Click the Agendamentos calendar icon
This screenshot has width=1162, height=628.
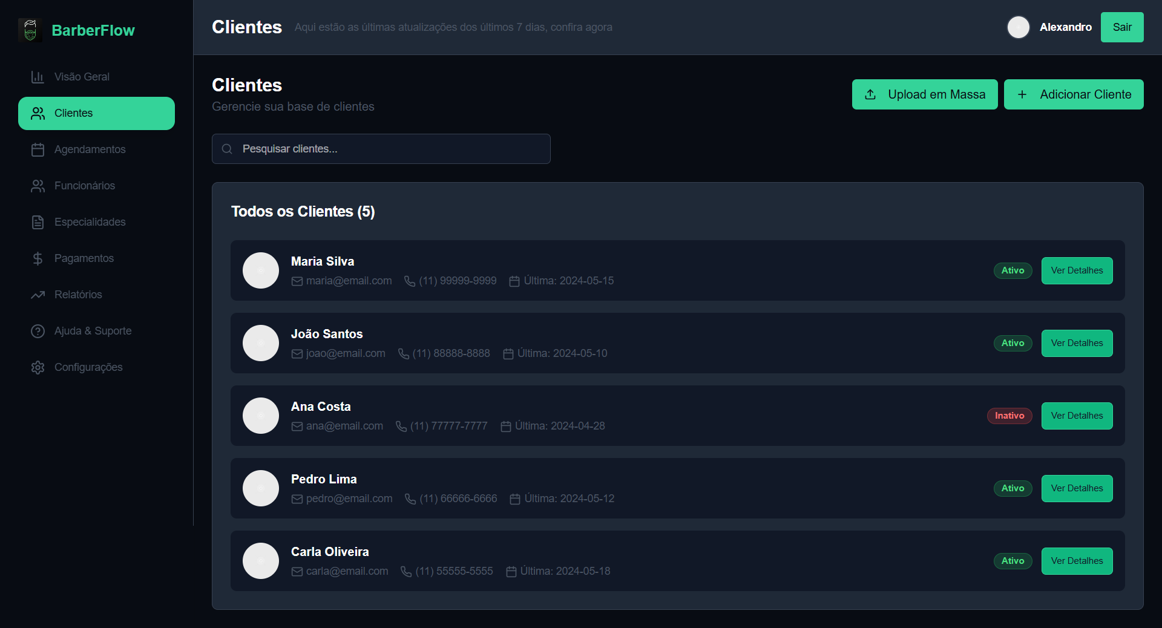click(x=38, y=149)
